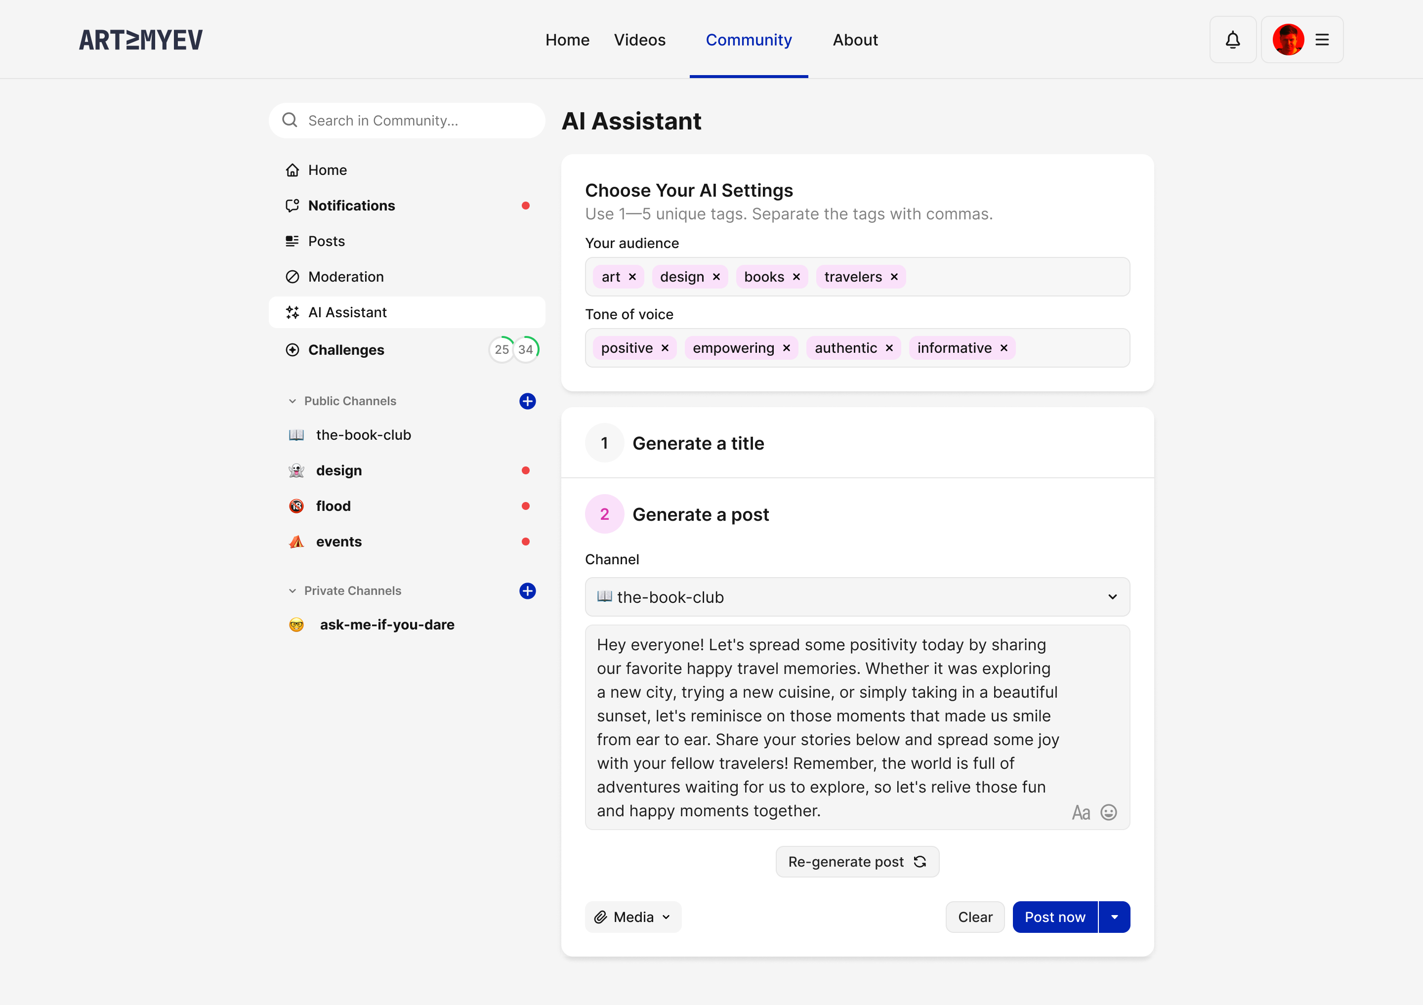The image size is (1423, 1005).
Task: Expand the Media attachment dropdown
Action: tap(633, 917)
